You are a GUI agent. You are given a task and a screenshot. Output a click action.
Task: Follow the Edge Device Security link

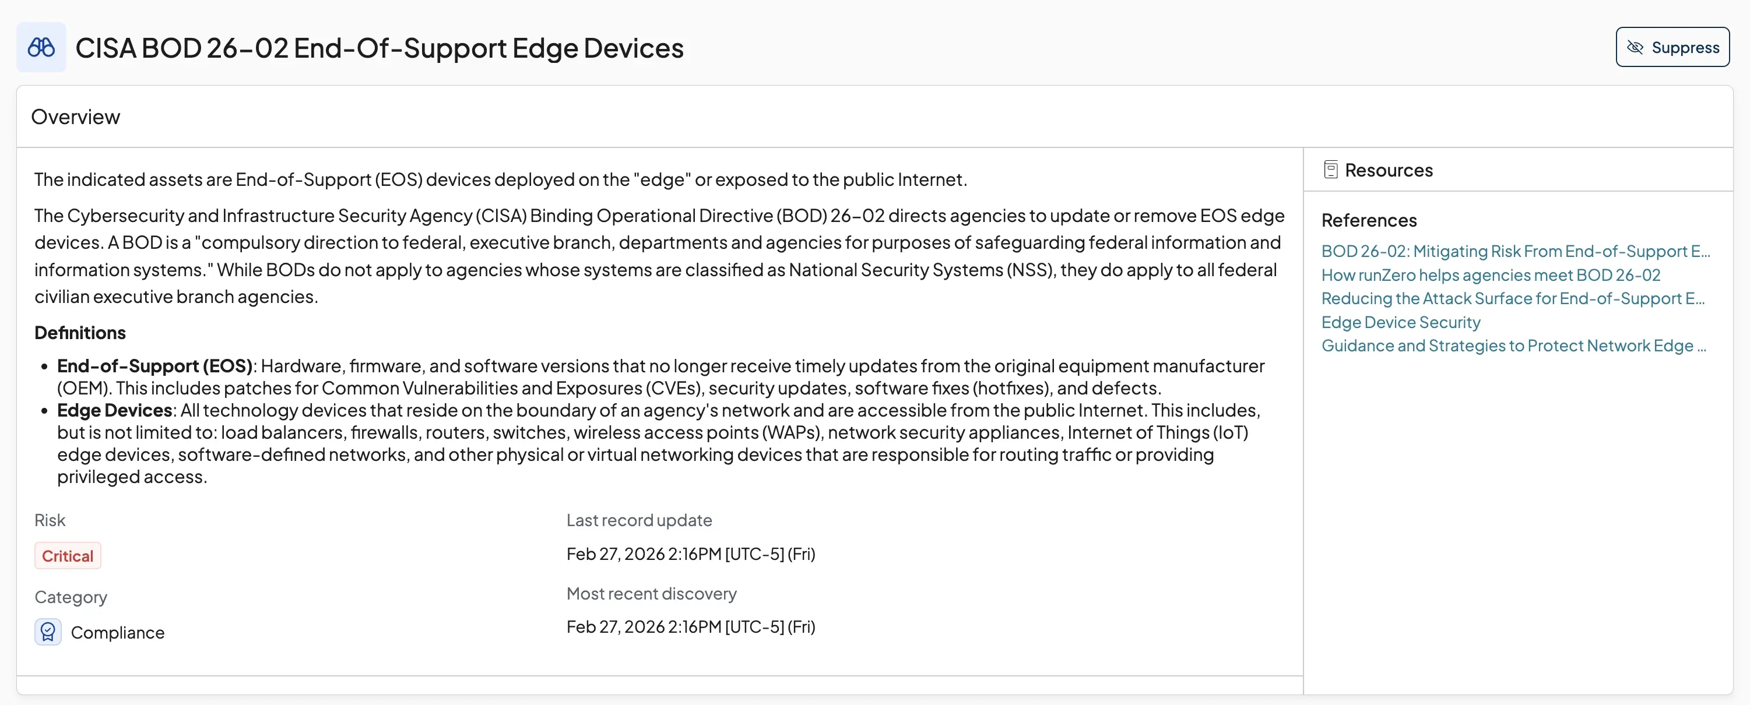point(1400,323)
